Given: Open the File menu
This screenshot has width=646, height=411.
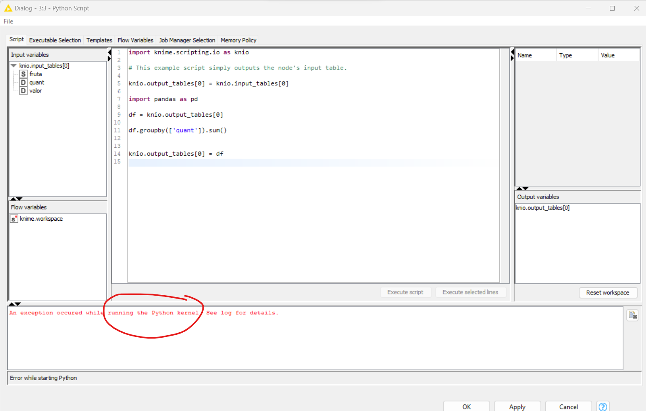Looking at the screenshot, I should 8,21.
